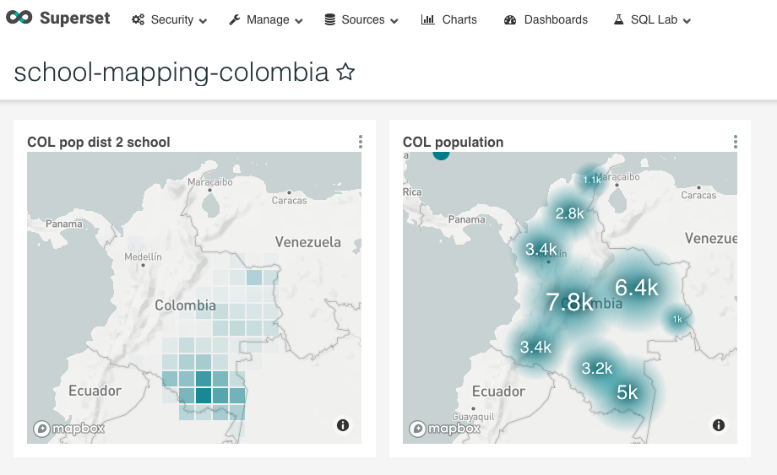Open the Sources menu
Screen dimensions: 777x475
point(361,19)
